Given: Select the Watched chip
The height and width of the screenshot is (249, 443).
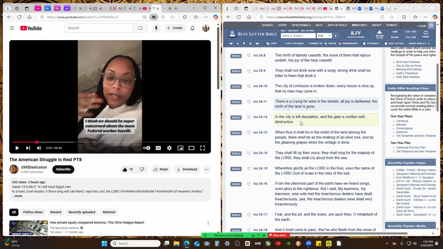Looking at the screenshot, I should coord(109,212).
